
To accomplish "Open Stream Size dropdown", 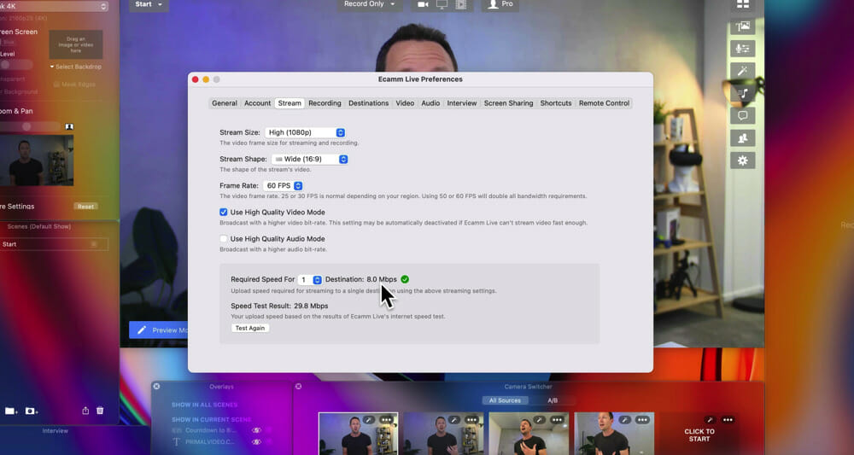I will 305,132.
